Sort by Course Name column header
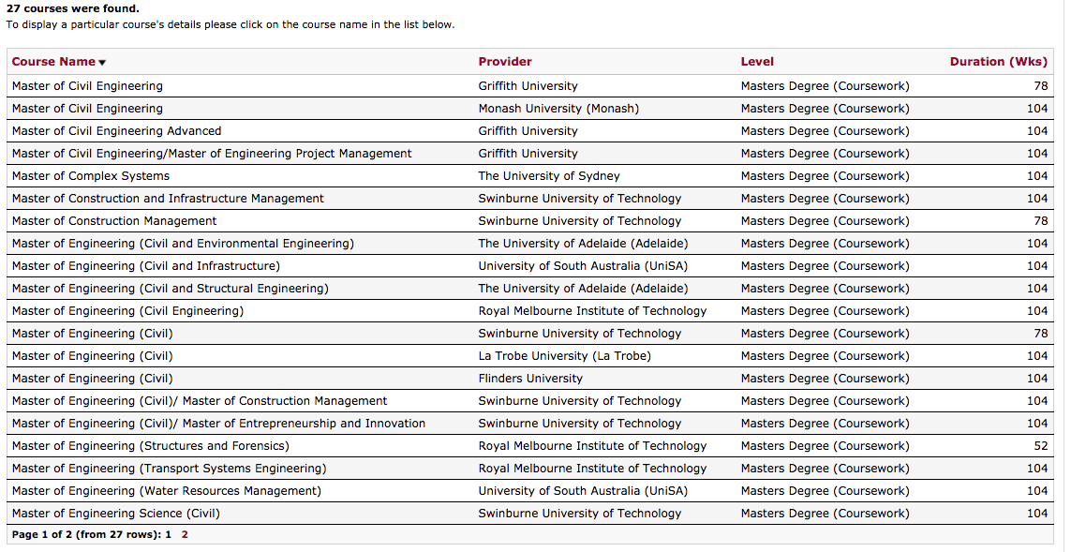Screen dimensions: 1071x552 coord(53,62)
